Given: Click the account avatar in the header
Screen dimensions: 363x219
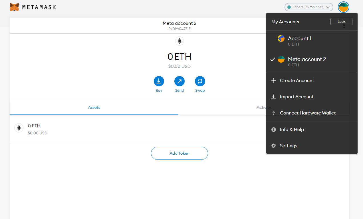Looking at the screenshot, I should (344, 7).
